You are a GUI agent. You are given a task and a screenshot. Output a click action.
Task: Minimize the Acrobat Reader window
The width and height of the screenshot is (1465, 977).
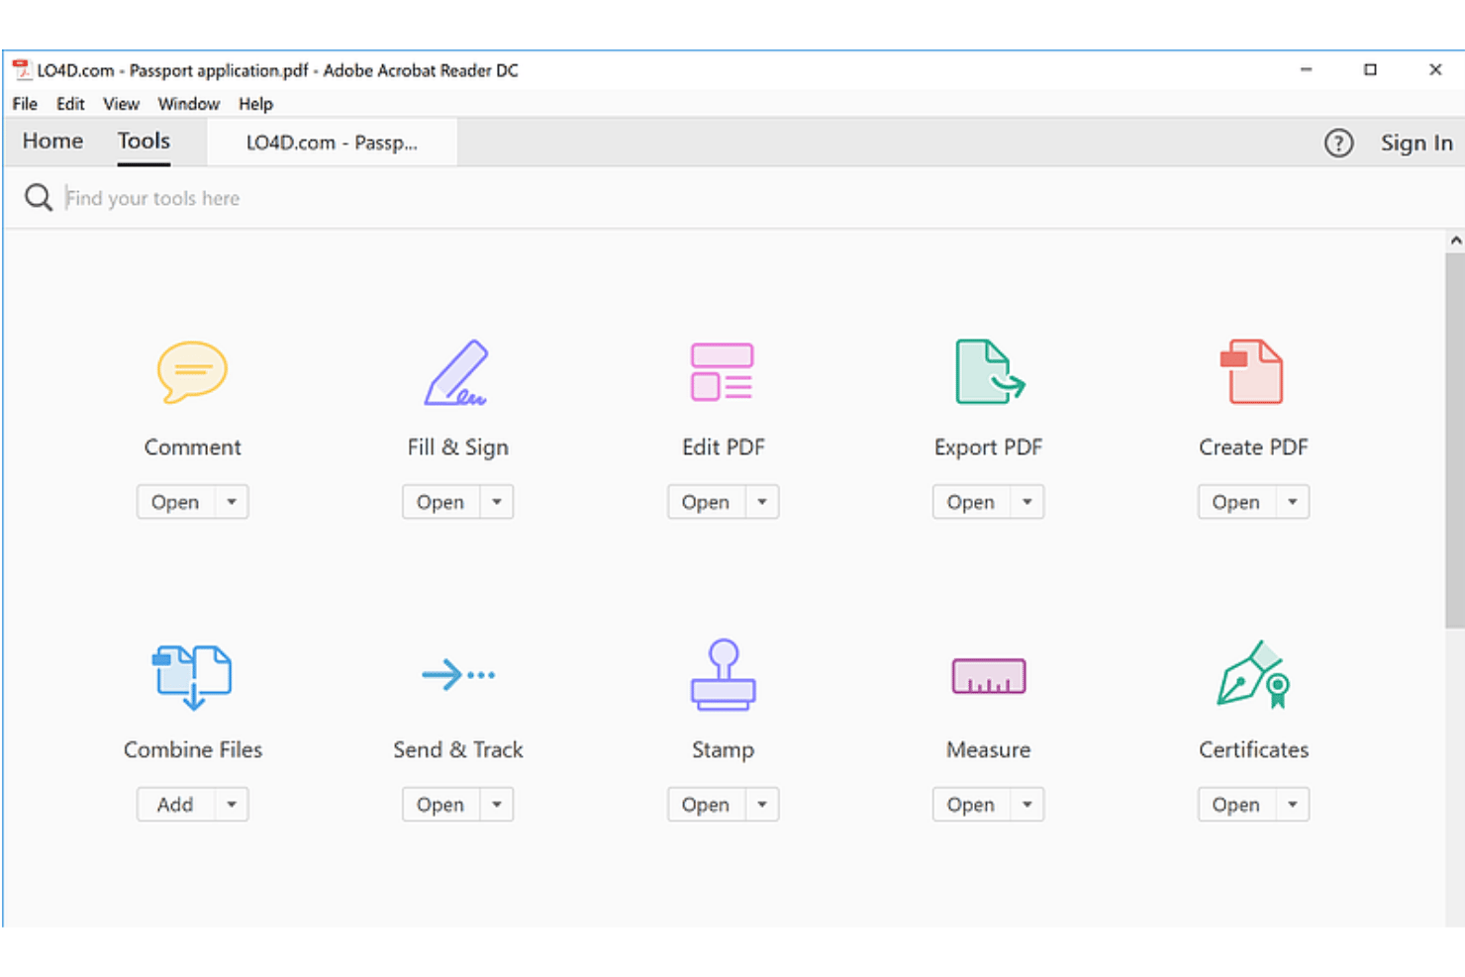[1306, 69]
